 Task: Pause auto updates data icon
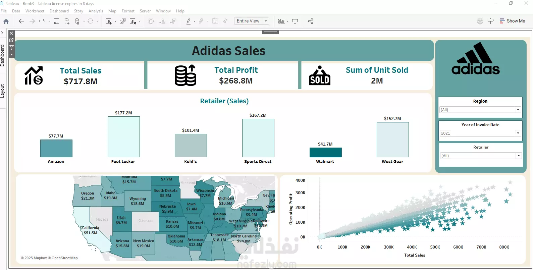tap(77, 21)
